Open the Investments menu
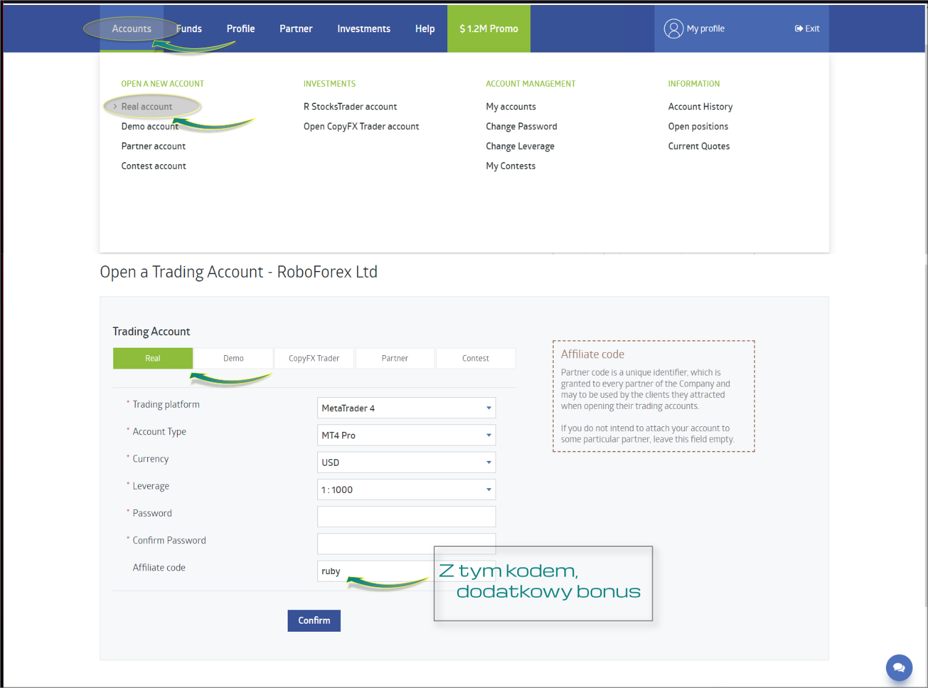 364,28
